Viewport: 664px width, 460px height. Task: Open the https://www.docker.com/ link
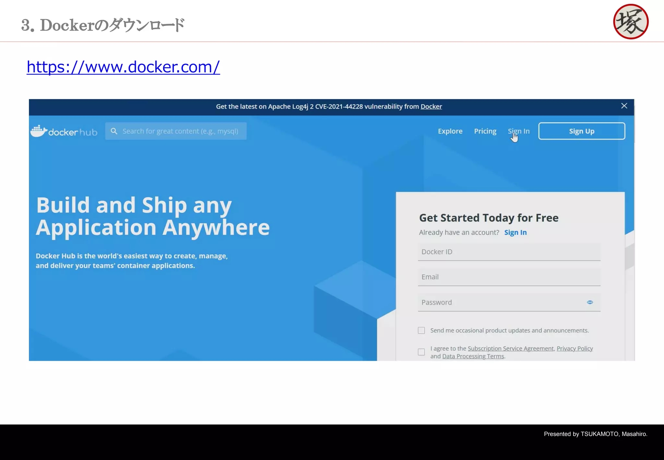click(123, 67)
